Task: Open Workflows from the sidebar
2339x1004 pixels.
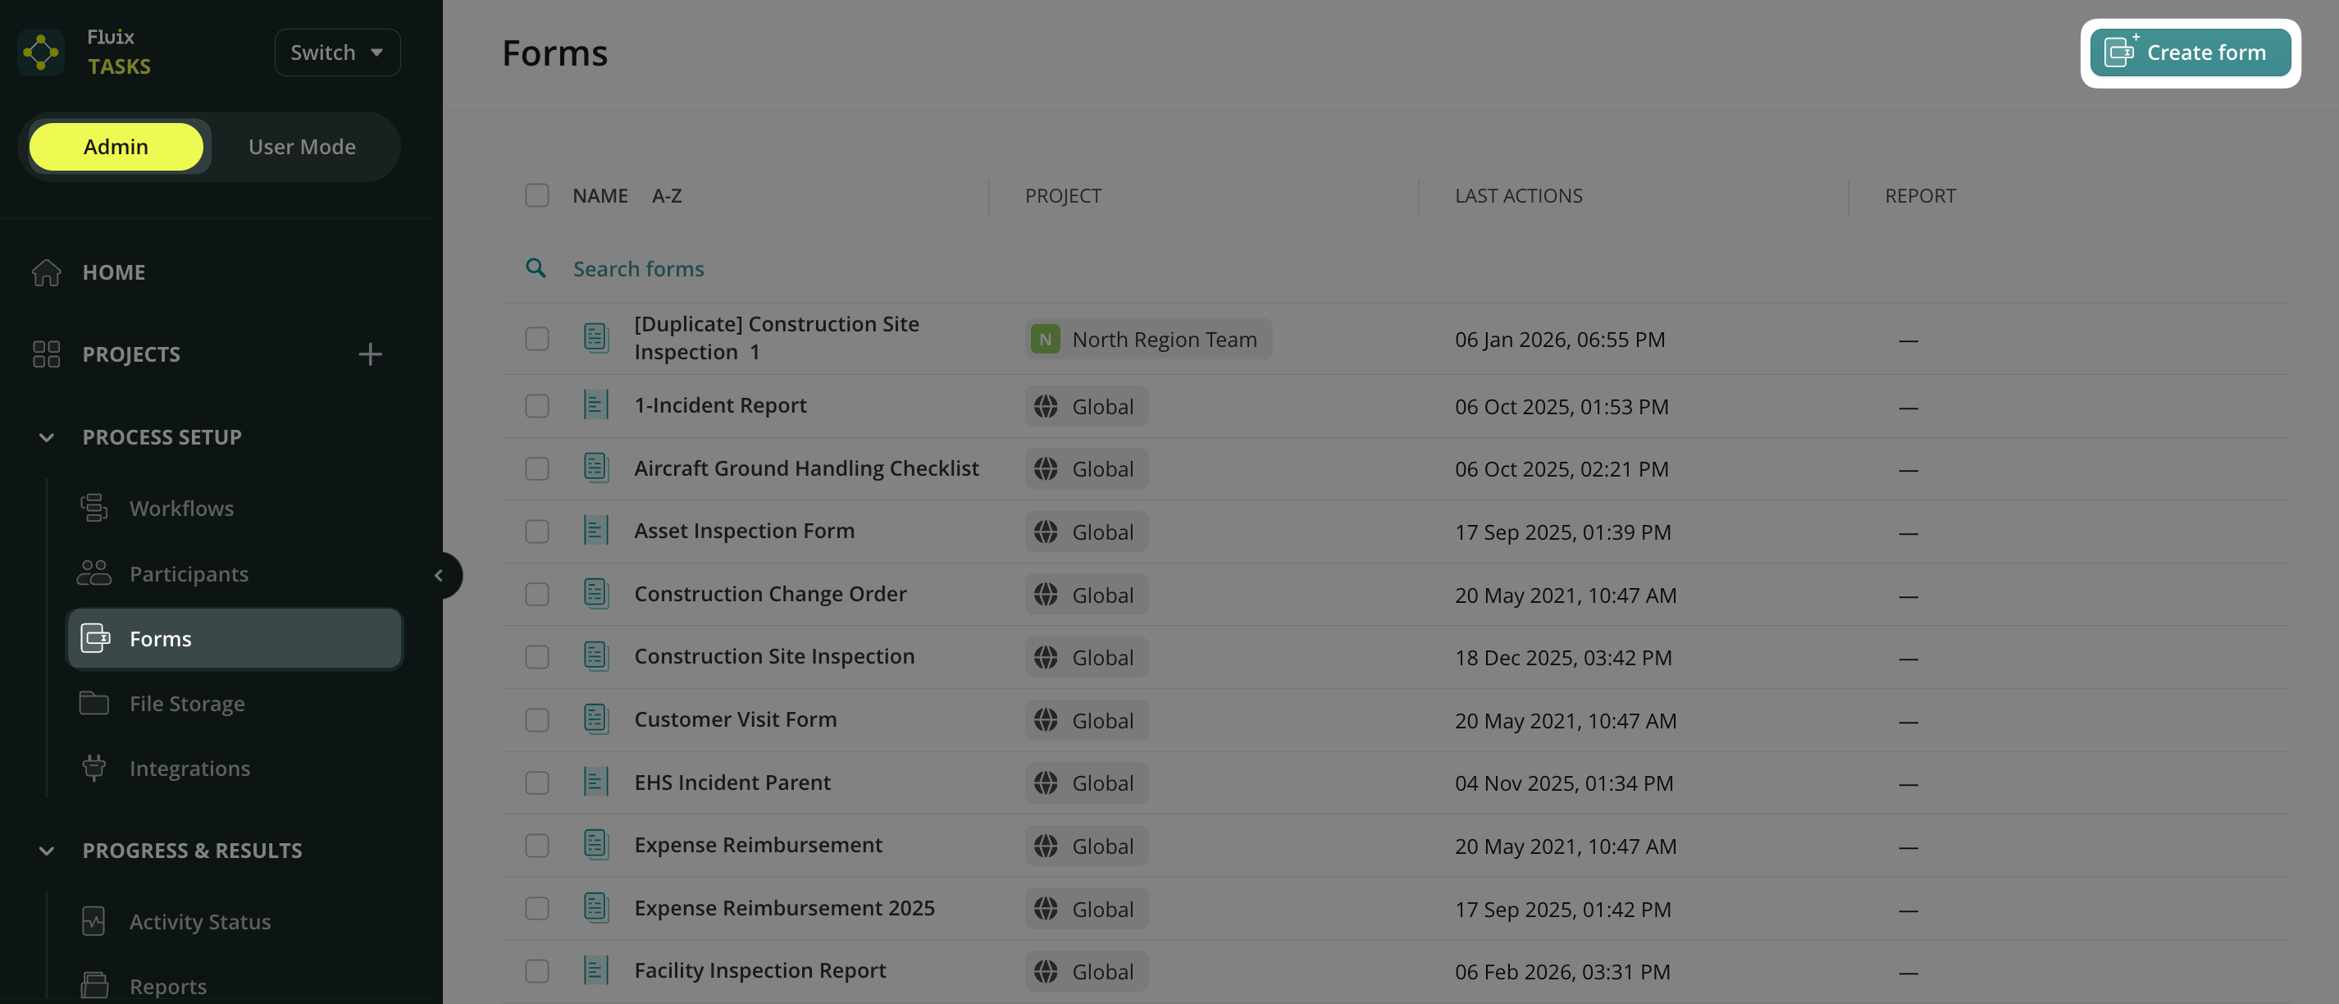Action: 180,509
